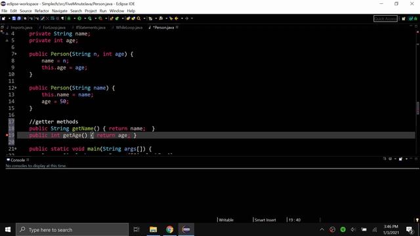Click the taskbar search box

72,229
